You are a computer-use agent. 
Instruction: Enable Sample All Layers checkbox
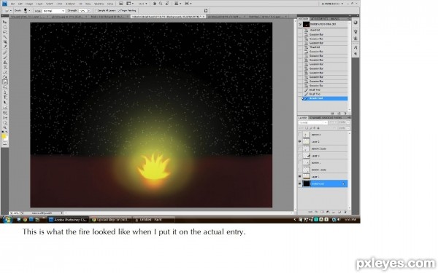click(x=96, y=11)
